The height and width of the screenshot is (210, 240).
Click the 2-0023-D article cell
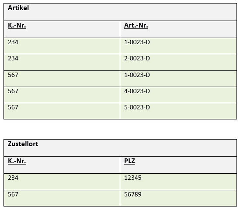click(x=178, y=62)
